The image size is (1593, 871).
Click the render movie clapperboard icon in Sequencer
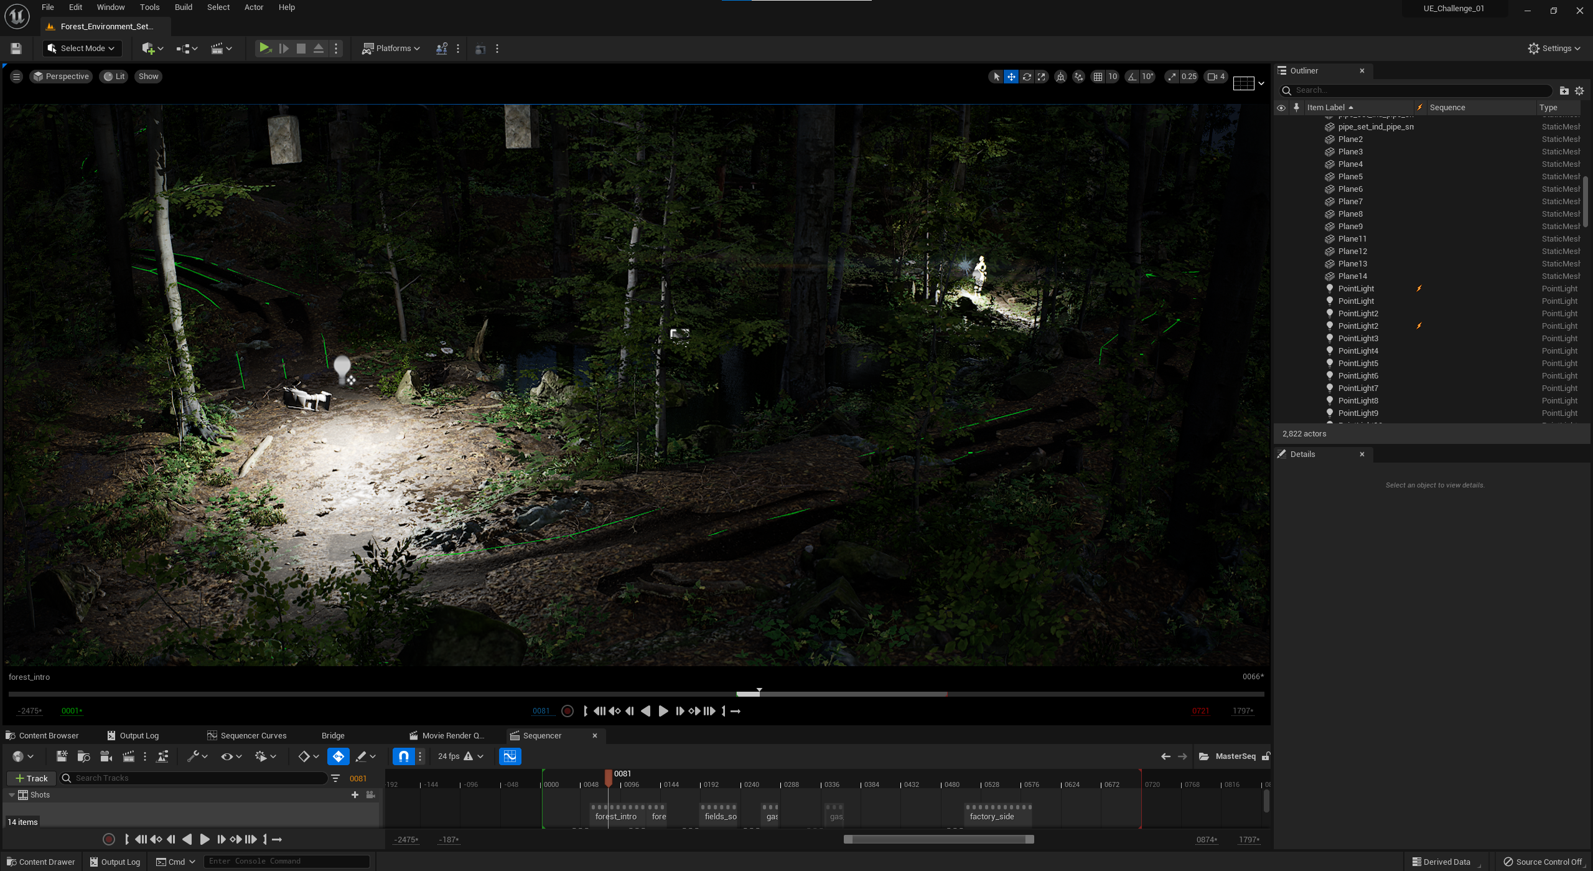click(128, 756)
